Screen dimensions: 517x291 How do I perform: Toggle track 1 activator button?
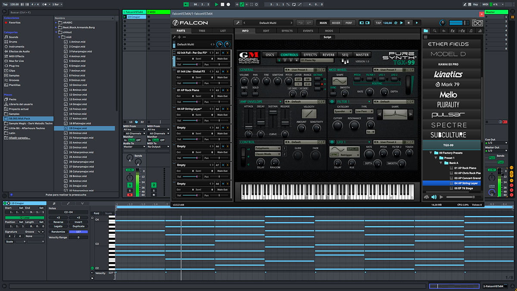tap(130, 185)
